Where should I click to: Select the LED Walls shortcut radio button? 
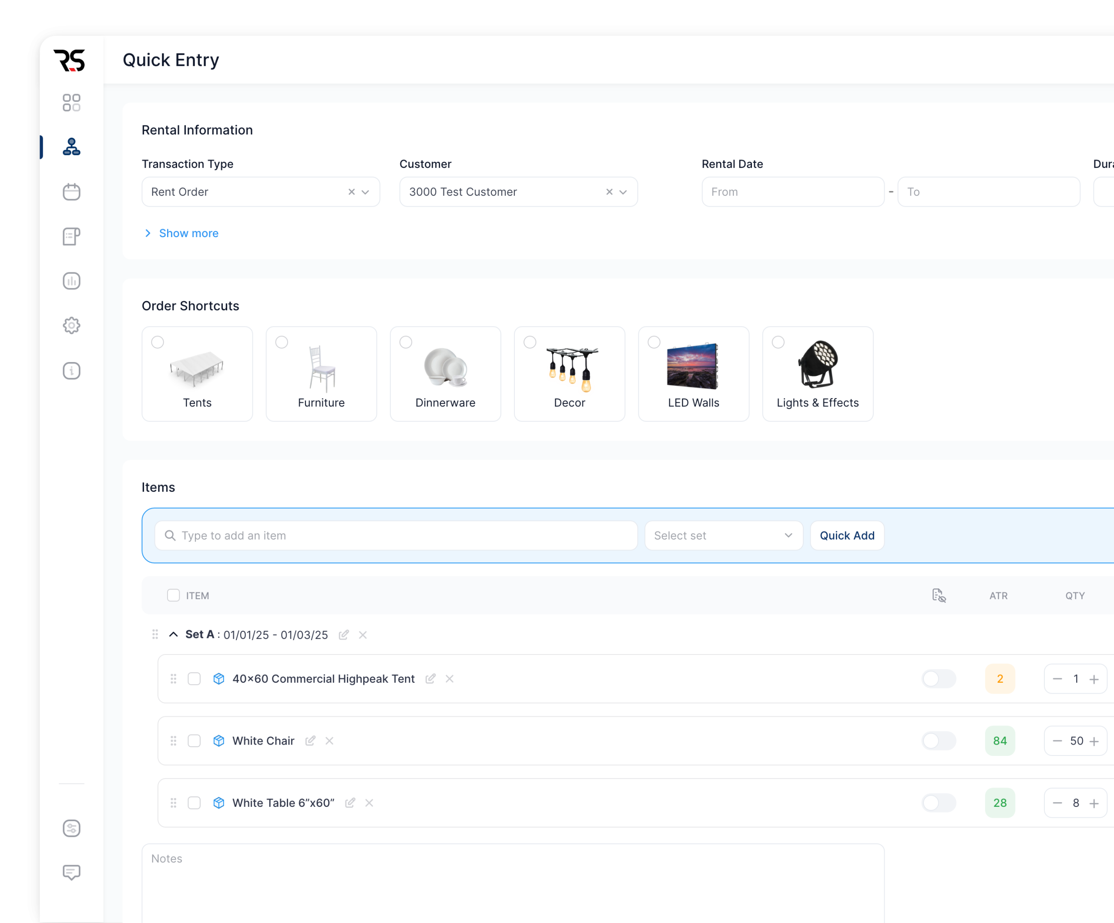pyautogui.click(x=654, y=342)
